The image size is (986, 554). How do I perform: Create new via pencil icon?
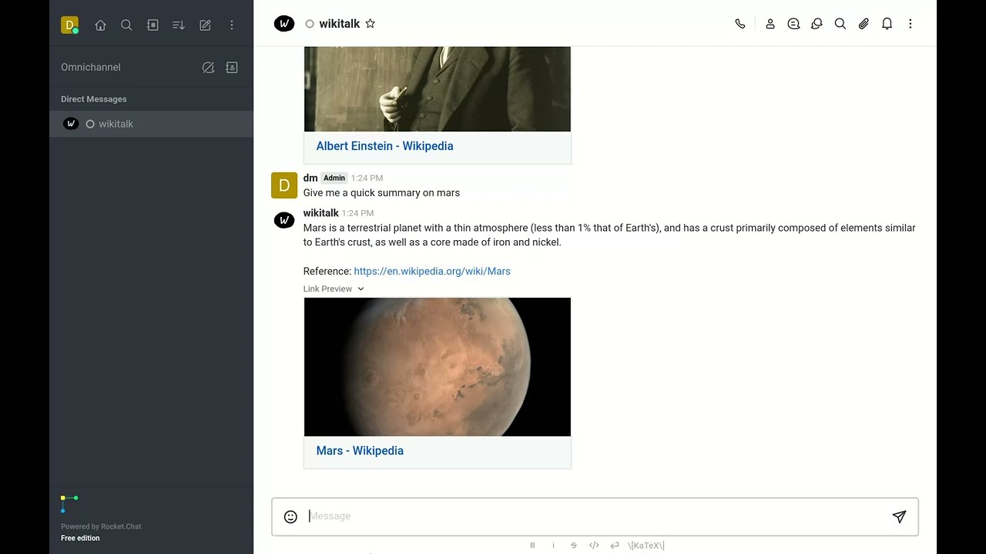[205, 25]
